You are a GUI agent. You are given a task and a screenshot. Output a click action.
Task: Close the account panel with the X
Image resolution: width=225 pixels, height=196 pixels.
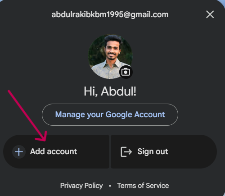point(210,14)
